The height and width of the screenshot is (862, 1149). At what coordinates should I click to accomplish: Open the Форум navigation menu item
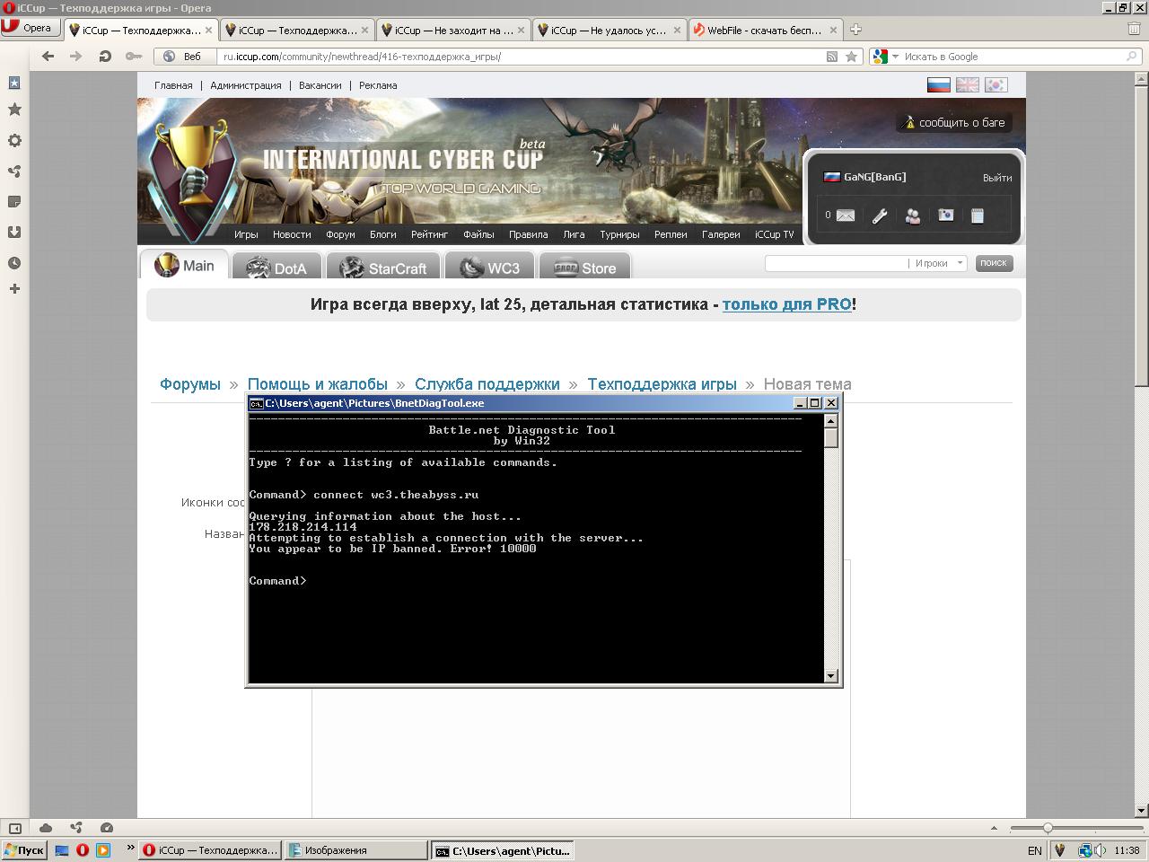click(x=340, y=234)
